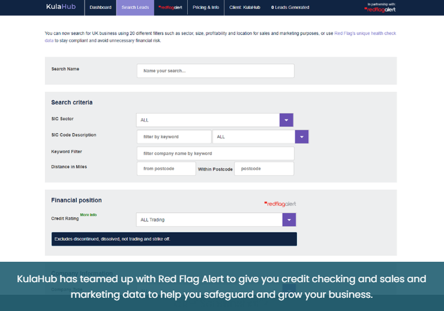Screen dimensions: 444x311
Task: Expand the SIC Sector dropdown arrow
Action: click(x=286, y=120)
